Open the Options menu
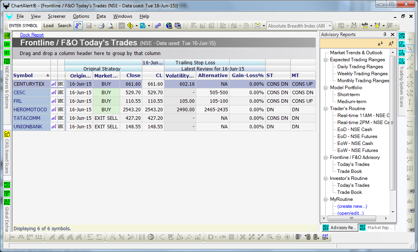The height and width of the screenshot is (252, 418). click(x=81, y=16)
